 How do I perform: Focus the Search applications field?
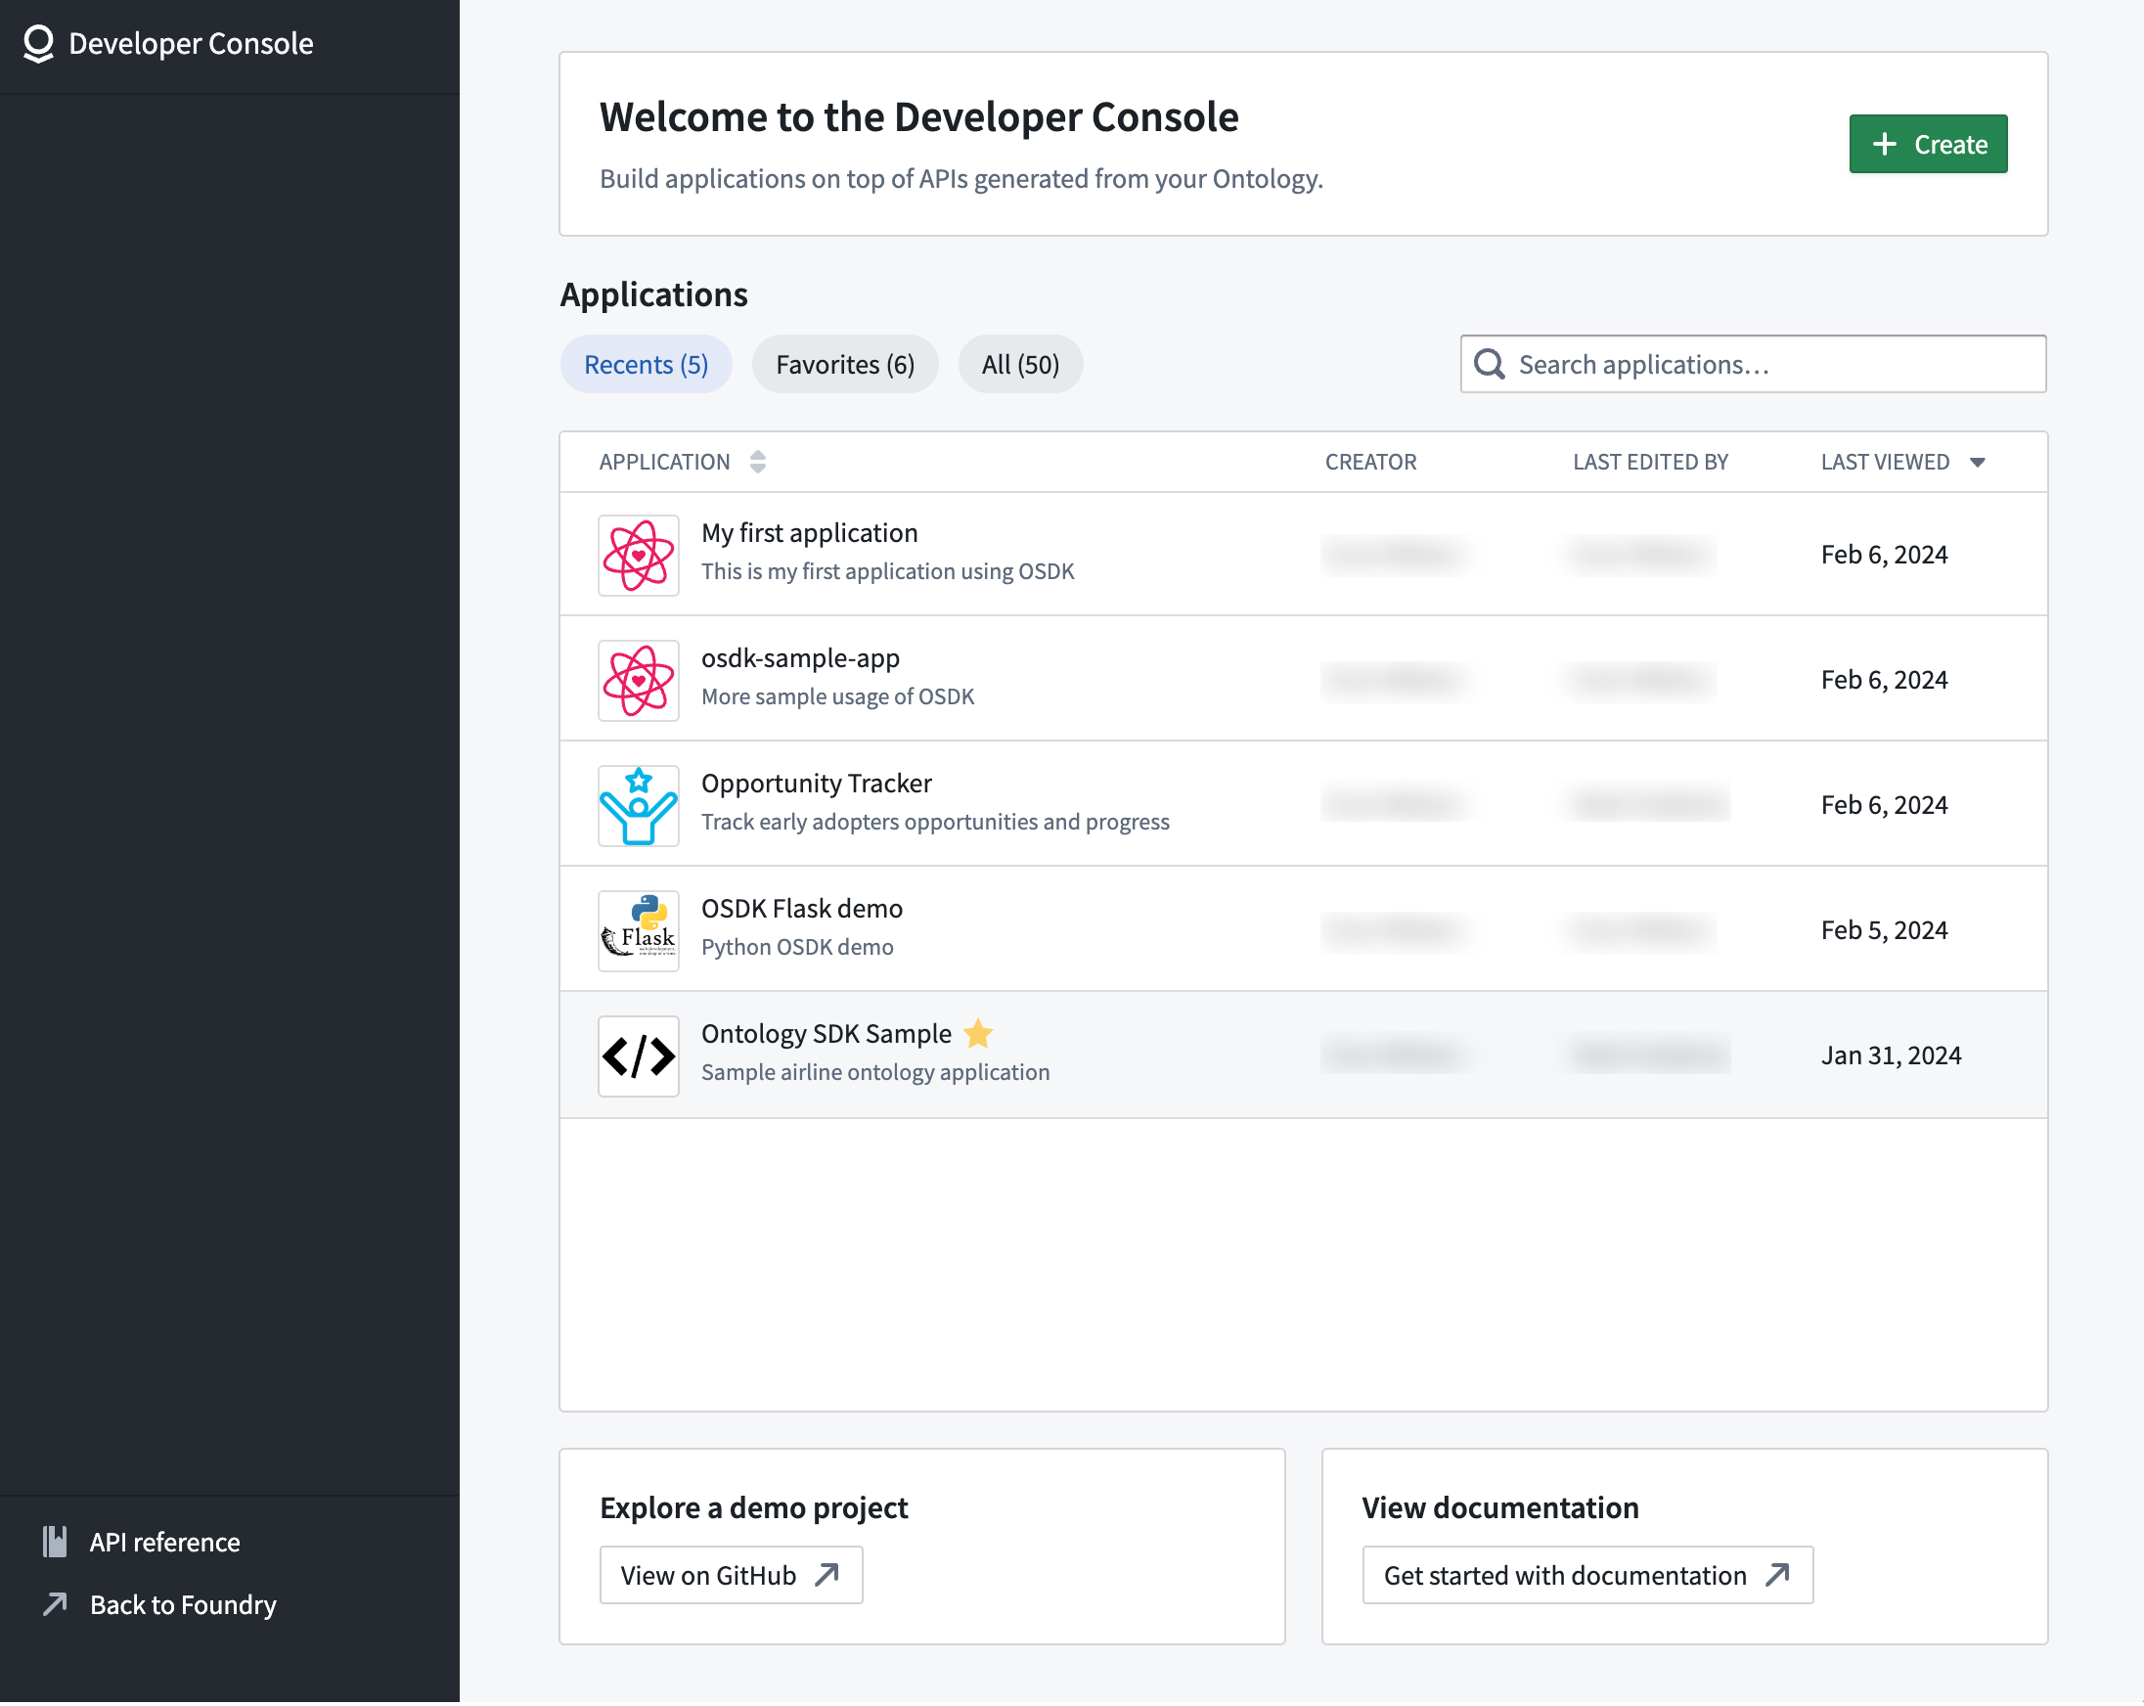click(1754, 364)
